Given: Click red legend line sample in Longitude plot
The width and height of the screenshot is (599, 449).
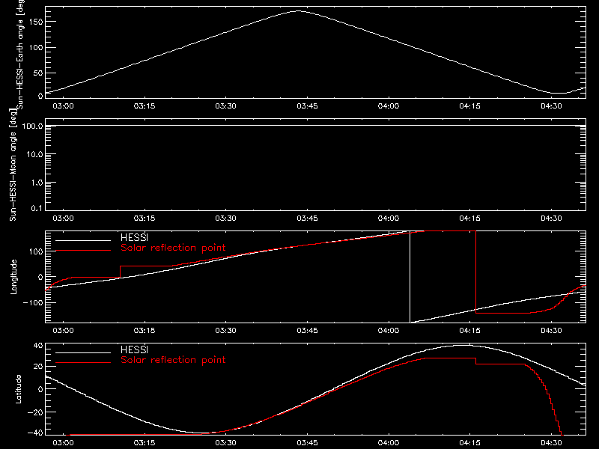Looking at the screenshot, I should (83, 251).
